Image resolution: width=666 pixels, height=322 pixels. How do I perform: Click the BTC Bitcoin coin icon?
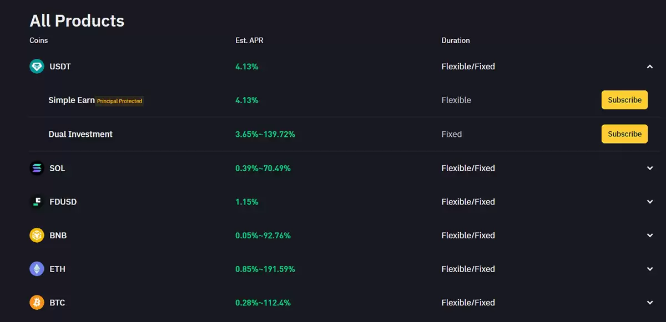pyautogui.click(x=37, y=303)
